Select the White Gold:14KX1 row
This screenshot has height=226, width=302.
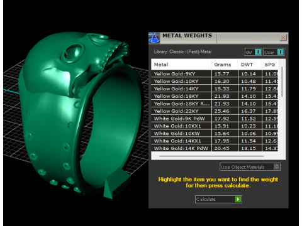pyautogui.click(x=215, y=141)
